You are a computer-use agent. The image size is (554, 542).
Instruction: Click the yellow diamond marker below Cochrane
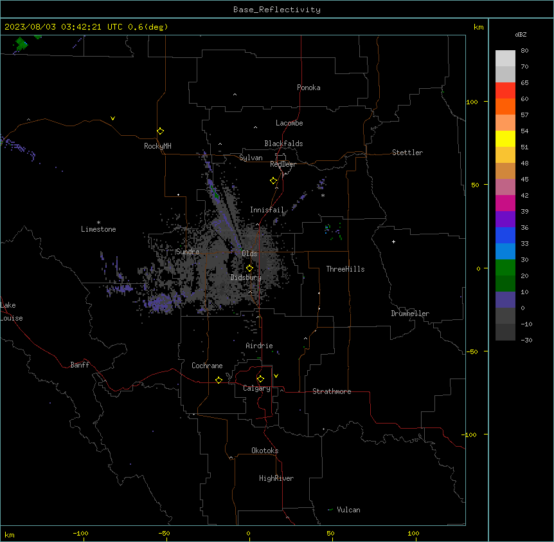coord(219,380)
